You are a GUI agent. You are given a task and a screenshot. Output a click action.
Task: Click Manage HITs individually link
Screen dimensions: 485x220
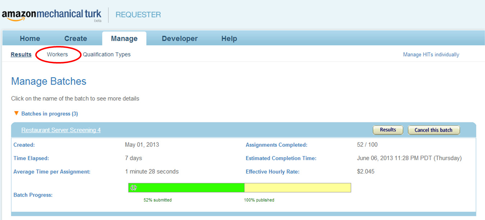[431, 55]
